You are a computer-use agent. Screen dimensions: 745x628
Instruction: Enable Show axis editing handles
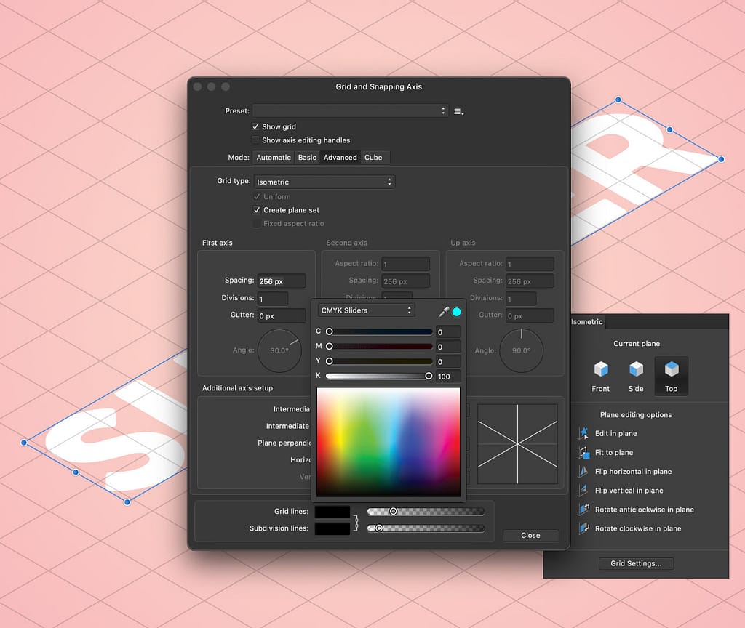[255, 140]
